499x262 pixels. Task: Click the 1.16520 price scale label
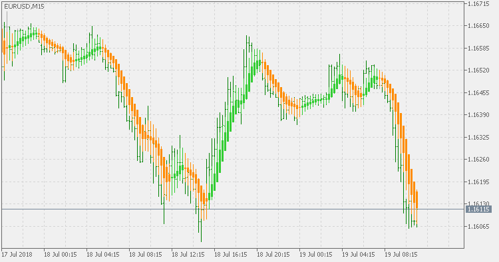[x=478, y=70]
